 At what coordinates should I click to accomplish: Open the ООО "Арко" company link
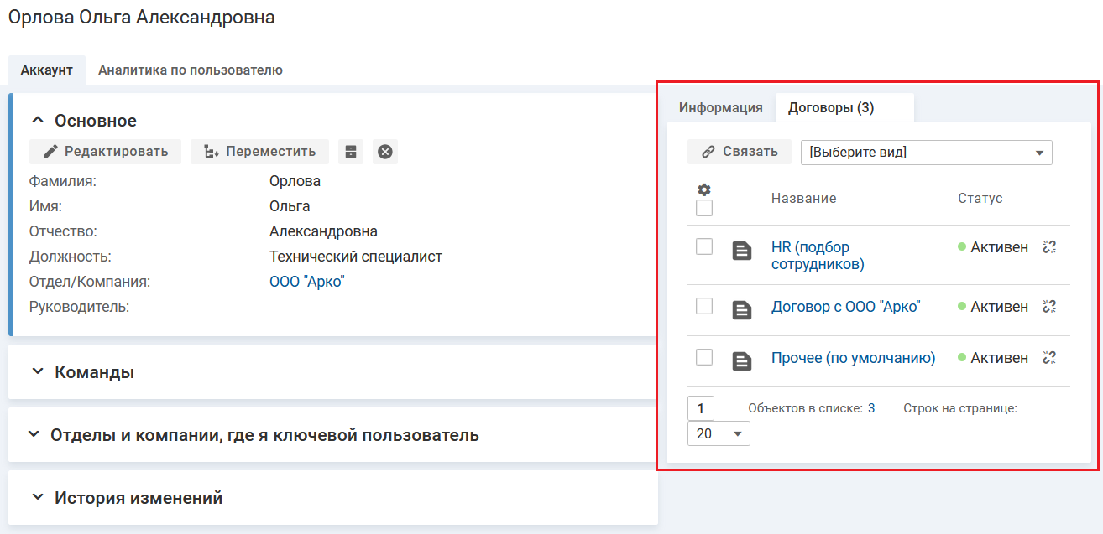[306, 282]
